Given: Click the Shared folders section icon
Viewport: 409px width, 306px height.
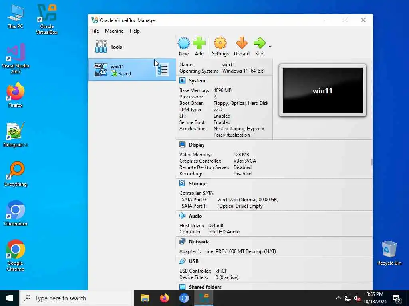Looking at the screenshot, I should [182, 287].
